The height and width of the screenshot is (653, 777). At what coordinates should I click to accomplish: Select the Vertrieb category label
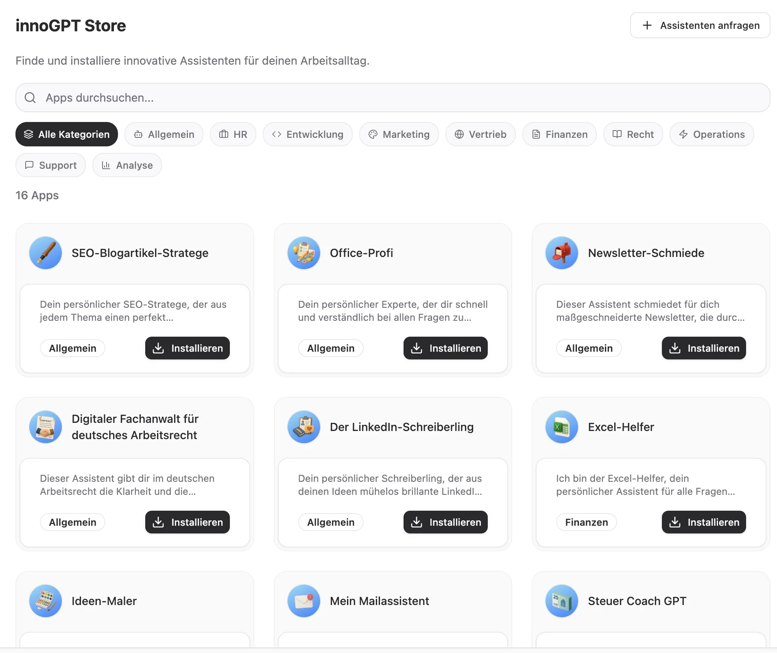point(488,134)
